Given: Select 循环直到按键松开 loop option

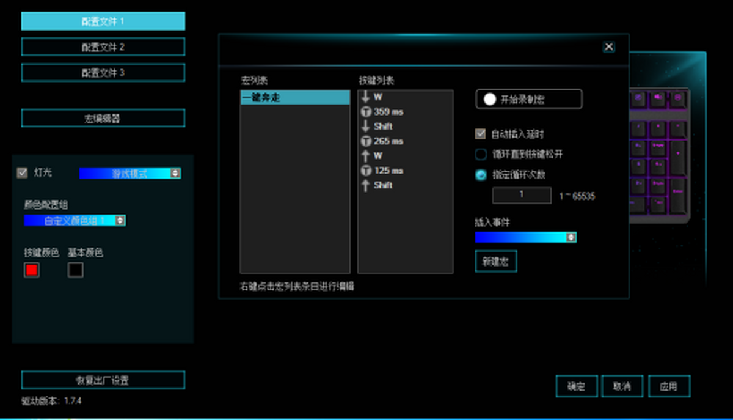Looking at the screenshot, I should [481, 154].
